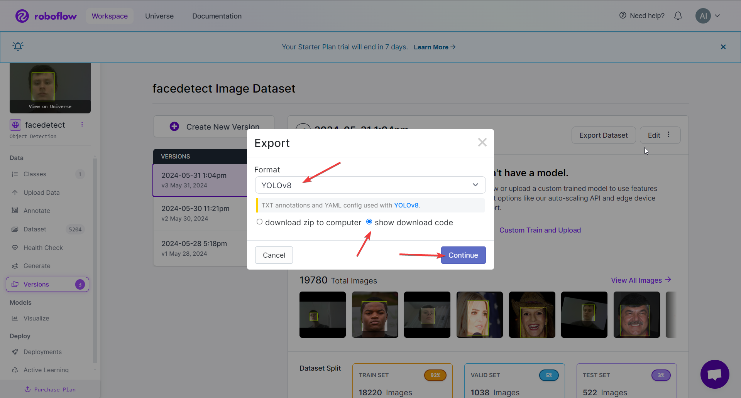Screen dimensions: 741x398
Task: Open the notifications bell
Action: 678,16
